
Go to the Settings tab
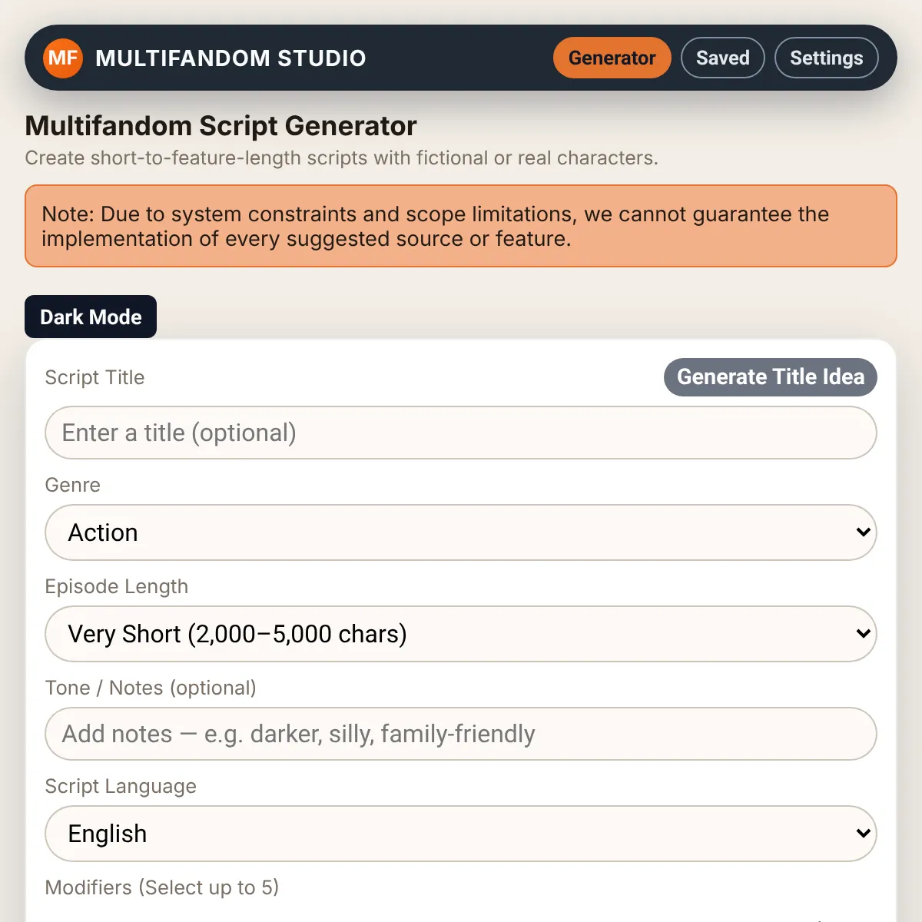[827, 58]
